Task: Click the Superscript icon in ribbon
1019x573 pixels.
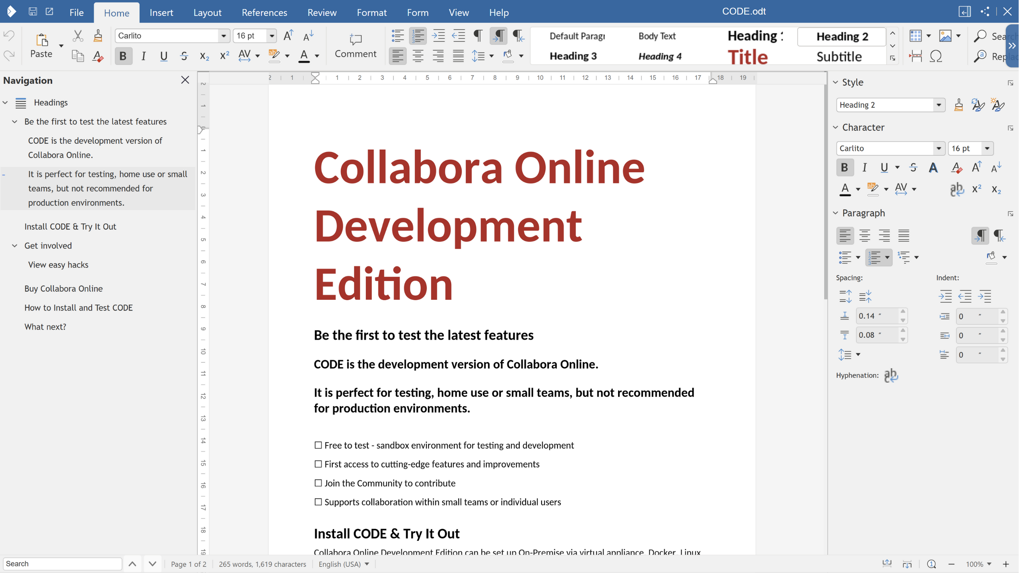Action: 224,56
